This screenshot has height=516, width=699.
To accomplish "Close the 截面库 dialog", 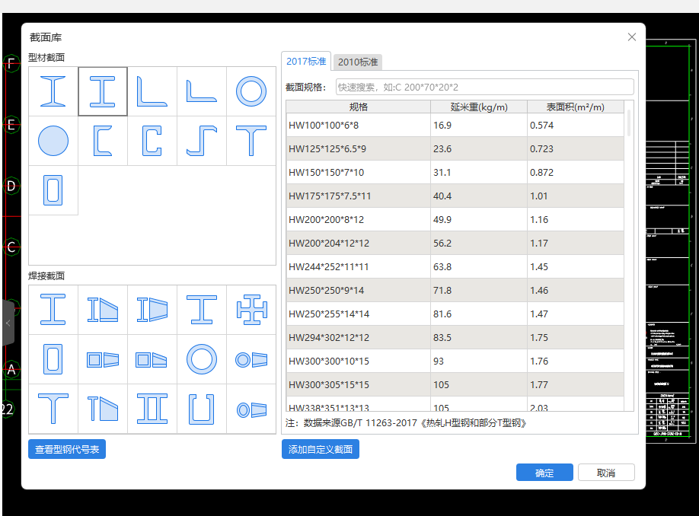I will pyautogui.click(x=632, y=37).
